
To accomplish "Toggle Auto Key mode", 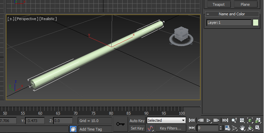I will (x=137, y=121).
